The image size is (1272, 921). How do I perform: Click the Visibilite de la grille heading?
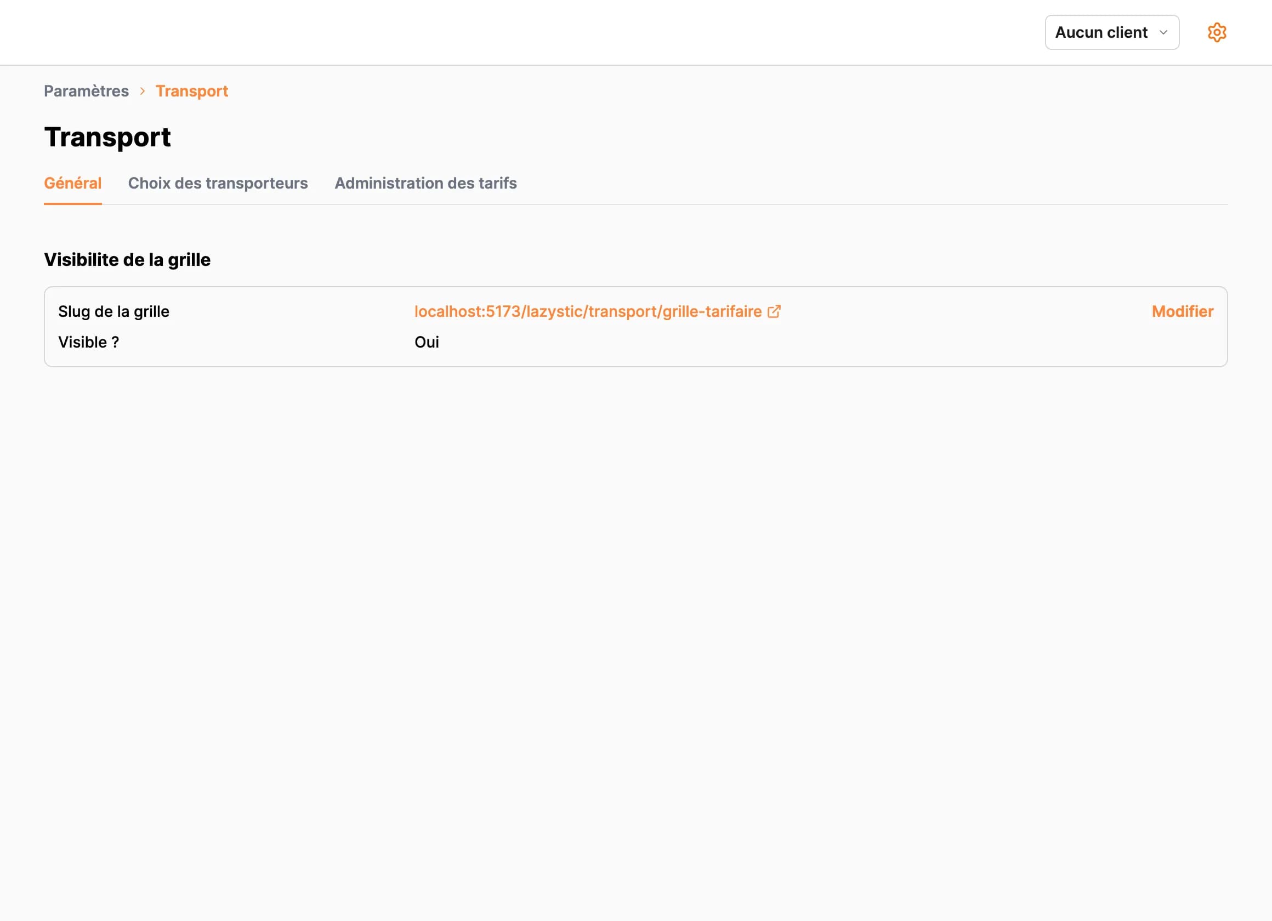point(127,260)
